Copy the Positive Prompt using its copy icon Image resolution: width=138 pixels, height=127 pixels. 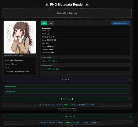pyautogui.click(x=53, y=57)
